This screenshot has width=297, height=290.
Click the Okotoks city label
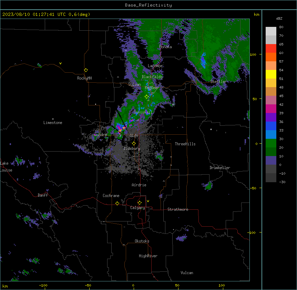click(x=142, y=241)
